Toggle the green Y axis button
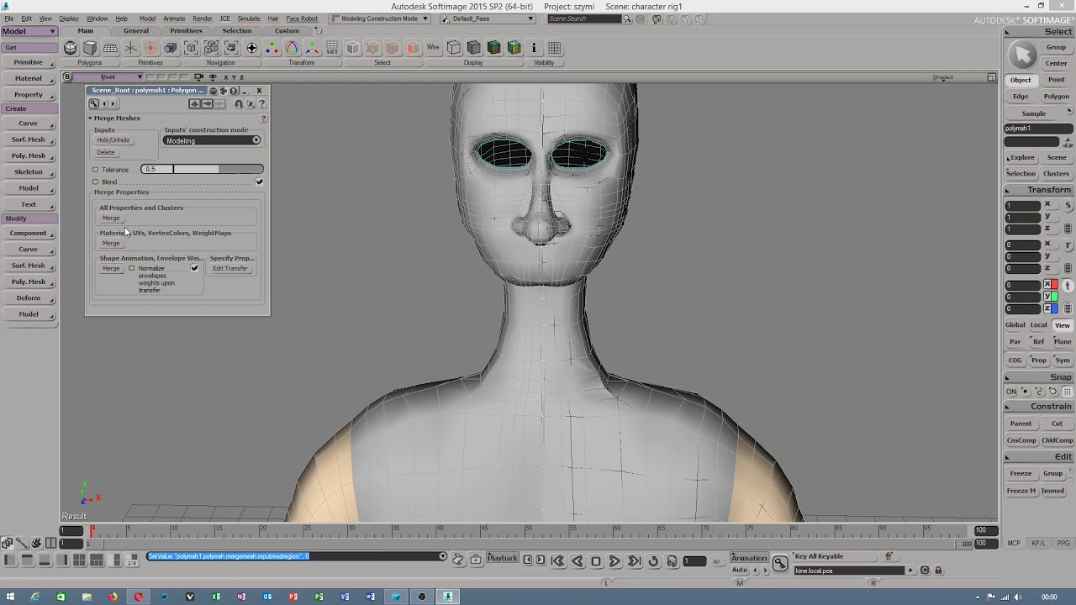 [1052, 297]
